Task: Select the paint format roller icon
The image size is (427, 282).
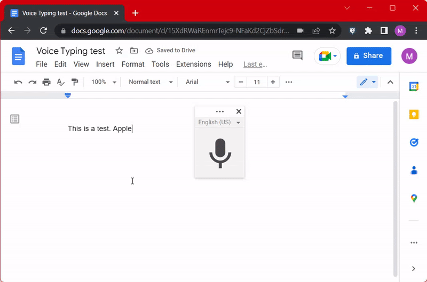Action: [75, 82]
